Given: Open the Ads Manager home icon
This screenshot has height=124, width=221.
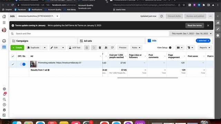Looking at the screenshot, I should [x=4, y=17].
